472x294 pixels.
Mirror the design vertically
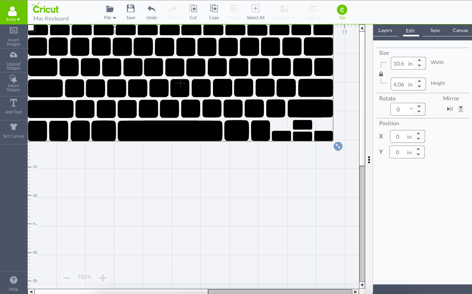pos(460,108)
